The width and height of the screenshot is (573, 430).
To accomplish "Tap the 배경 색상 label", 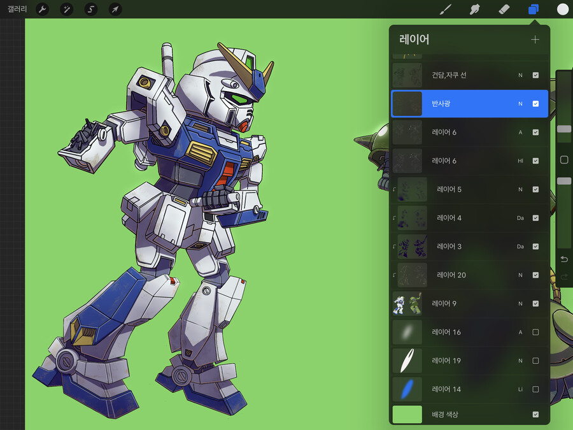I will click(445, 414).
